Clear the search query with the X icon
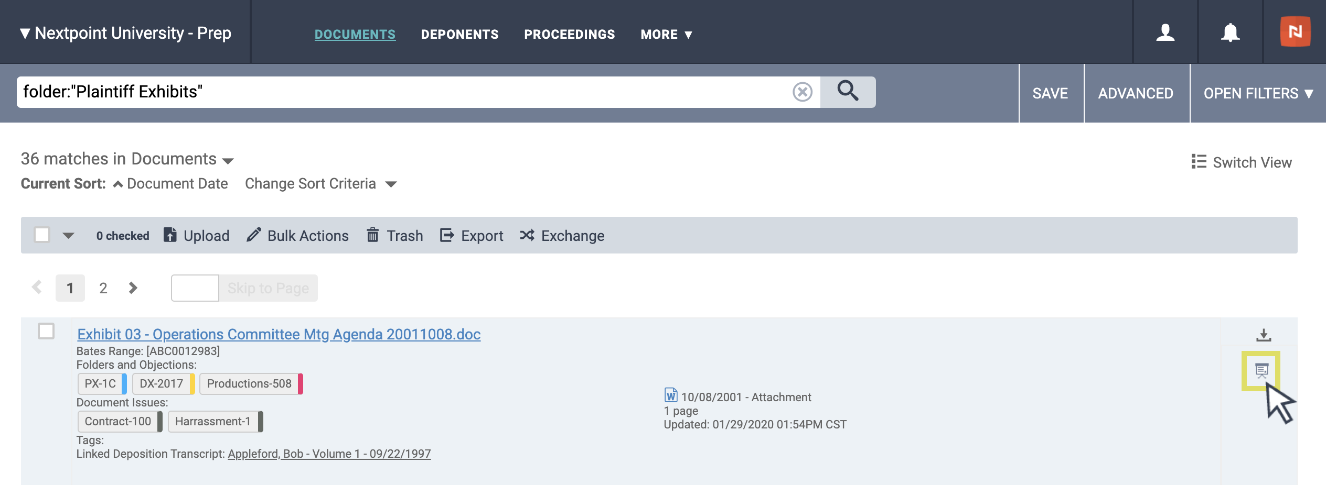 (x=803, y=92)
